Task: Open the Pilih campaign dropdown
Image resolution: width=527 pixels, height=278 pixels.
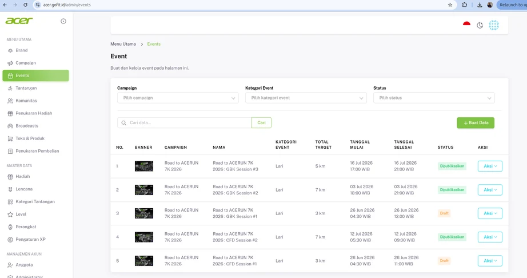Action: tap(178, 98)
